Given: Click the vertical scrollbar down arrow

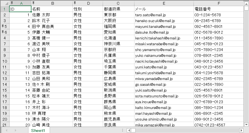Looking at the screenshot, I should [246, 125].
